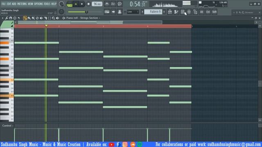Select the Playback speaker tool

tap(57, 18)
